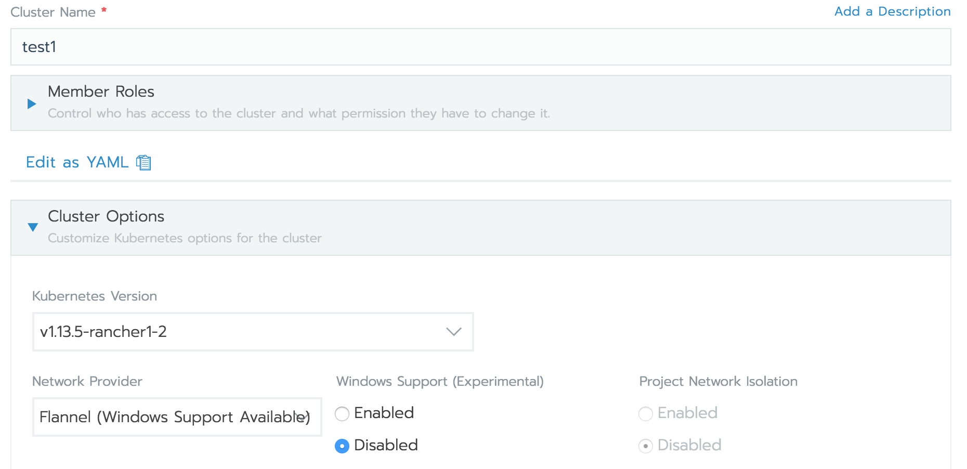Viewport: 967px width, 469px height.
Task: Expand the Member Roles triangle arrow
Action: pyautogui.click(x=32, y=103)
